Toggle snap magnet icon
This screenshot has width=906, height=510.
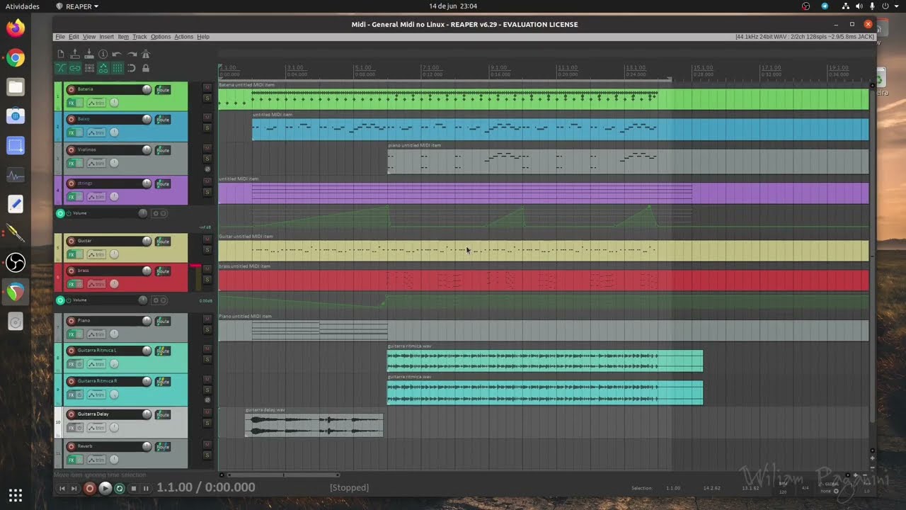pyautogui.click(x=132, y=68)
